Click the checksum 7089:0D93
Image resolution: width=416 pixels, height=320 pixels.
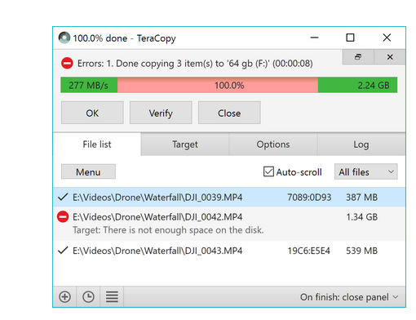pos(309,197)
